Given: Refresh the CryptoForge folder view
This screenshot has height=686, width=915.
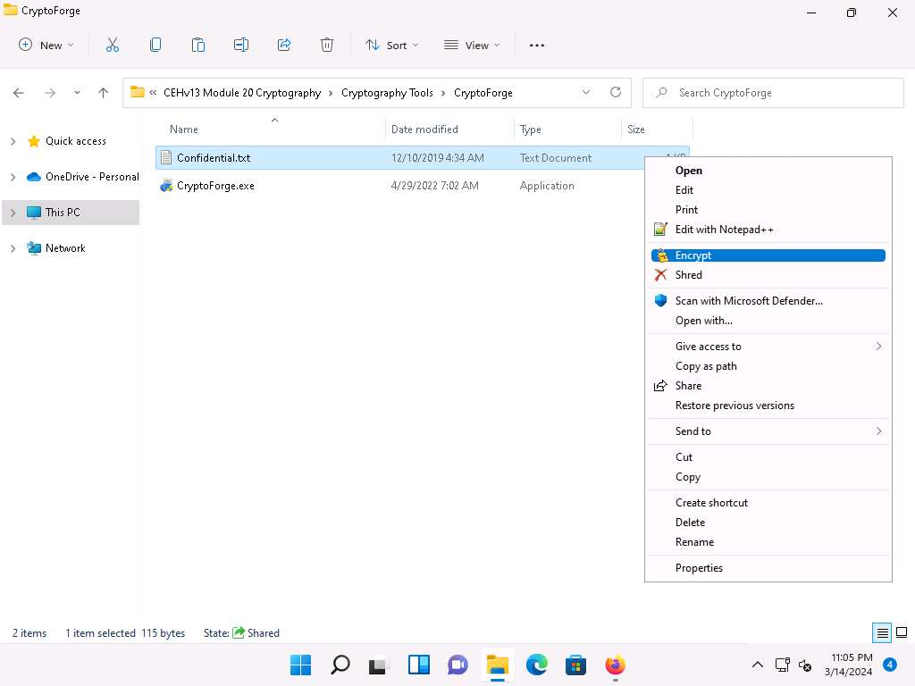Looking at the screenshot, I should (x=615, y=92).
